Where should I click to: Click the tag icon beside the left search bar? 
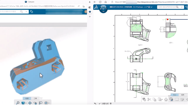[x=31, y=12]
